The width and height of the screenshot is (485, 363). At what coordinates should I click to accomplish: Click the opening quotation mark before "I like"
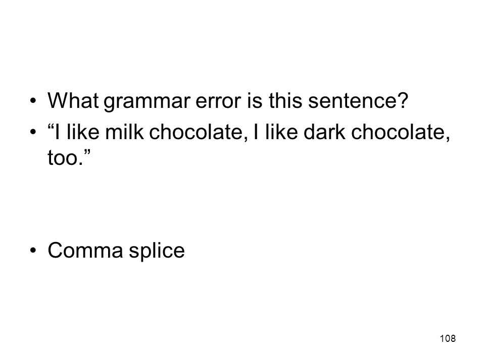click(x=51, y=127)
